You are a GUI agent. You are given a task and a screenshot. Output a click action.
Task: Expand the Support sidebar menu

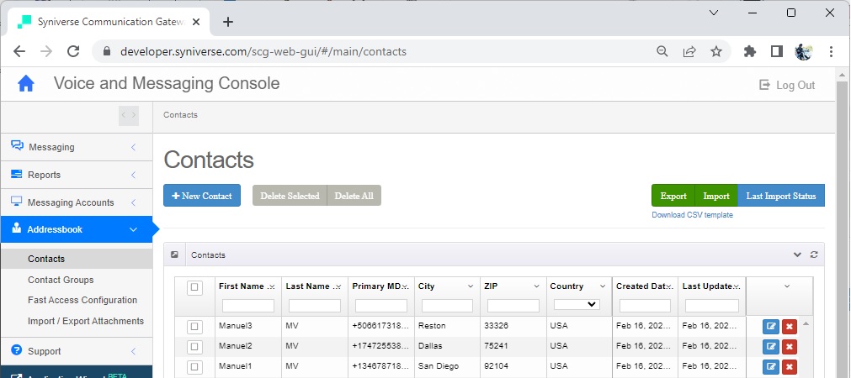[77, 351]
